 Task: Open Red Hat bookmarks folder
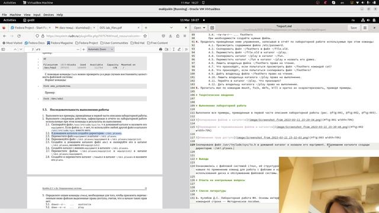(137, 43)
